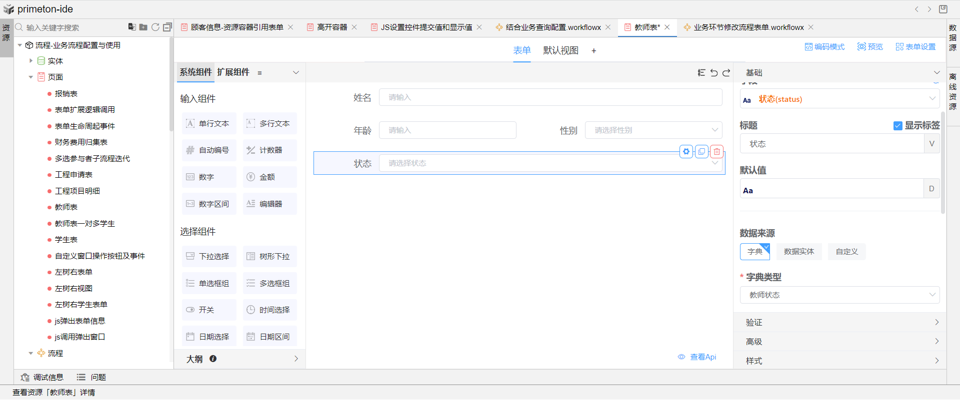Delete the selected 状态 field via trash icon
This screenshot has height=400, width=960.
point(717,151)
